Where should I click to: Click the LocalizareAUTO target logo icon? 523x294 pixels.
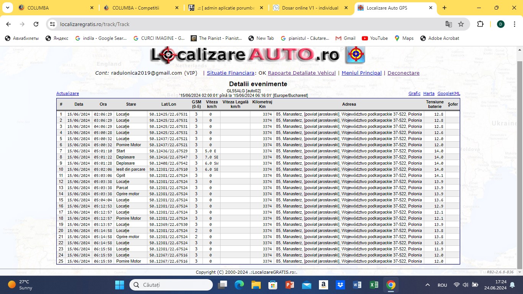pos(355,55)
